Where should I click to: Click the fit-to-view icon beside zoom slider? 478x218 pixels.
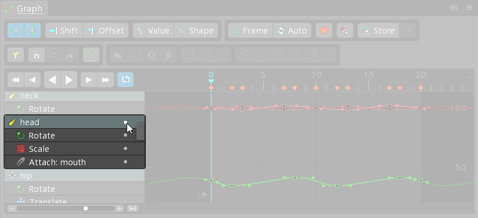[x=132, y=209]
